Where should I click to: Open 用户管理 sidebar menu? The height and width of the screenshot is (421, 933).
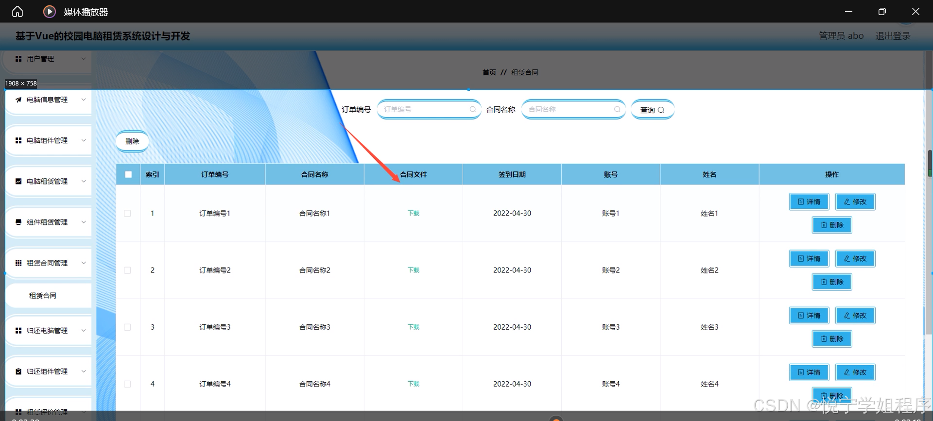pyautogui.click(x=48, y=59)
